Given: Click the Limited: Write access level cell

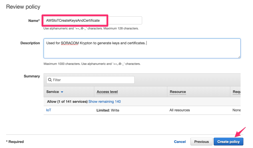Looking at the screenshot, I should point(108,110).
